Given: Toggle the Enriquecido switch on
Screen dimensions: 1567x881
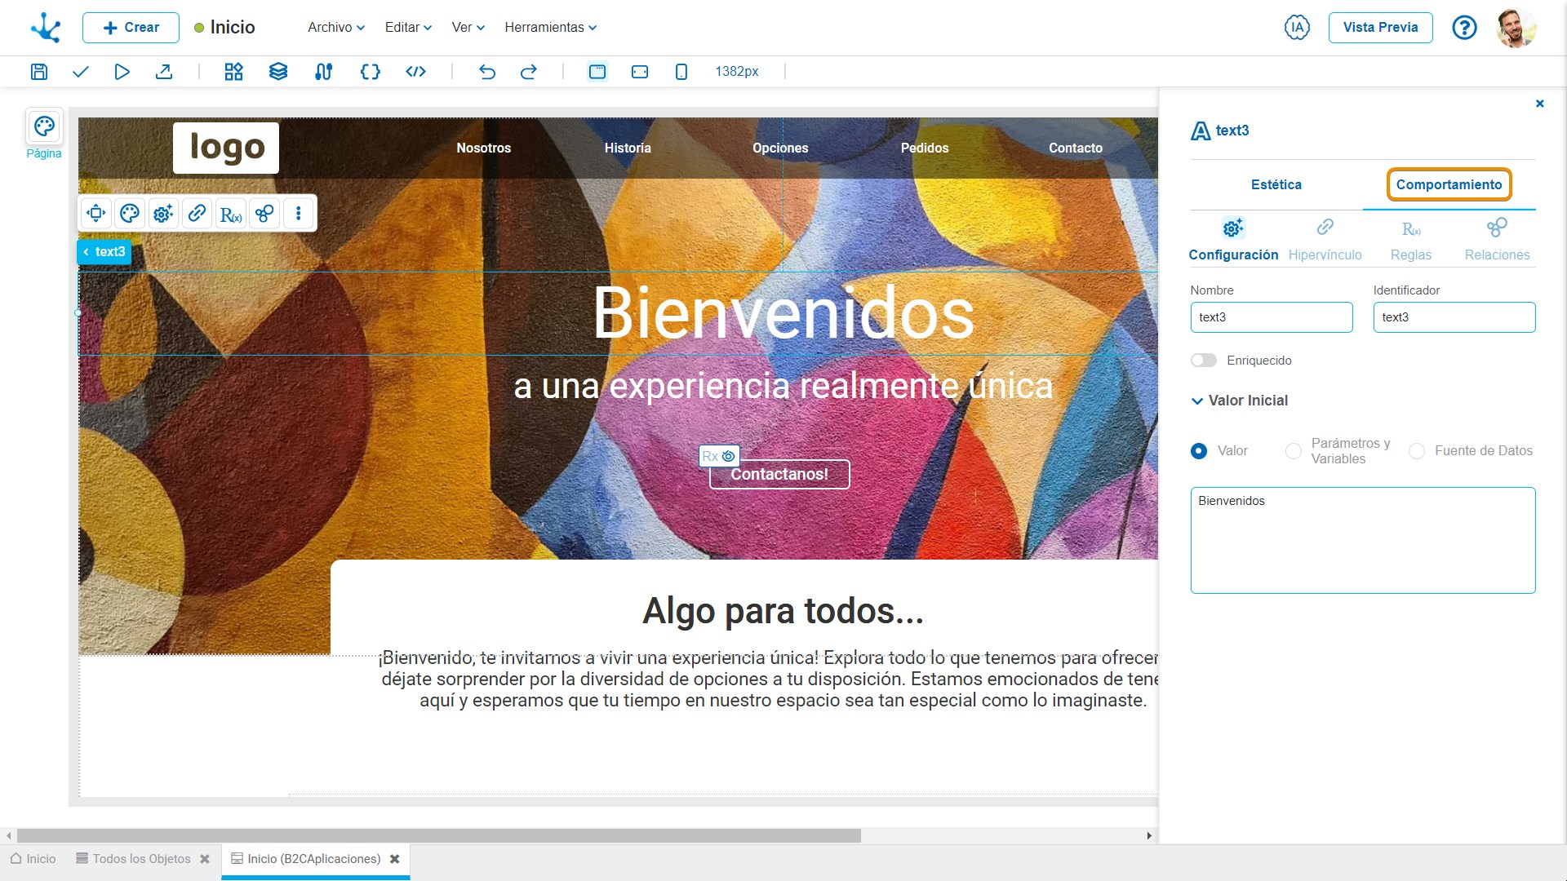Looking at the screenshot, I should point(1202,361).
